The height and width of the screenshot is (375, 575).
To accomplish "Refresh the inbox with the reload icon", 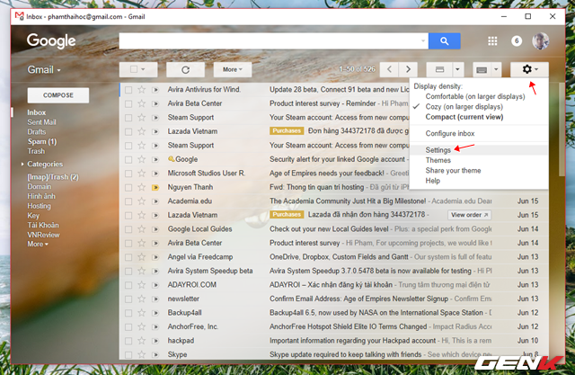I will click(186, 70).
